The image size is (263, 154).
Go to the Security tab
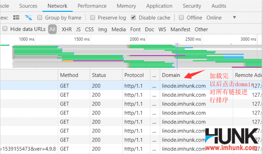[192, 6]
